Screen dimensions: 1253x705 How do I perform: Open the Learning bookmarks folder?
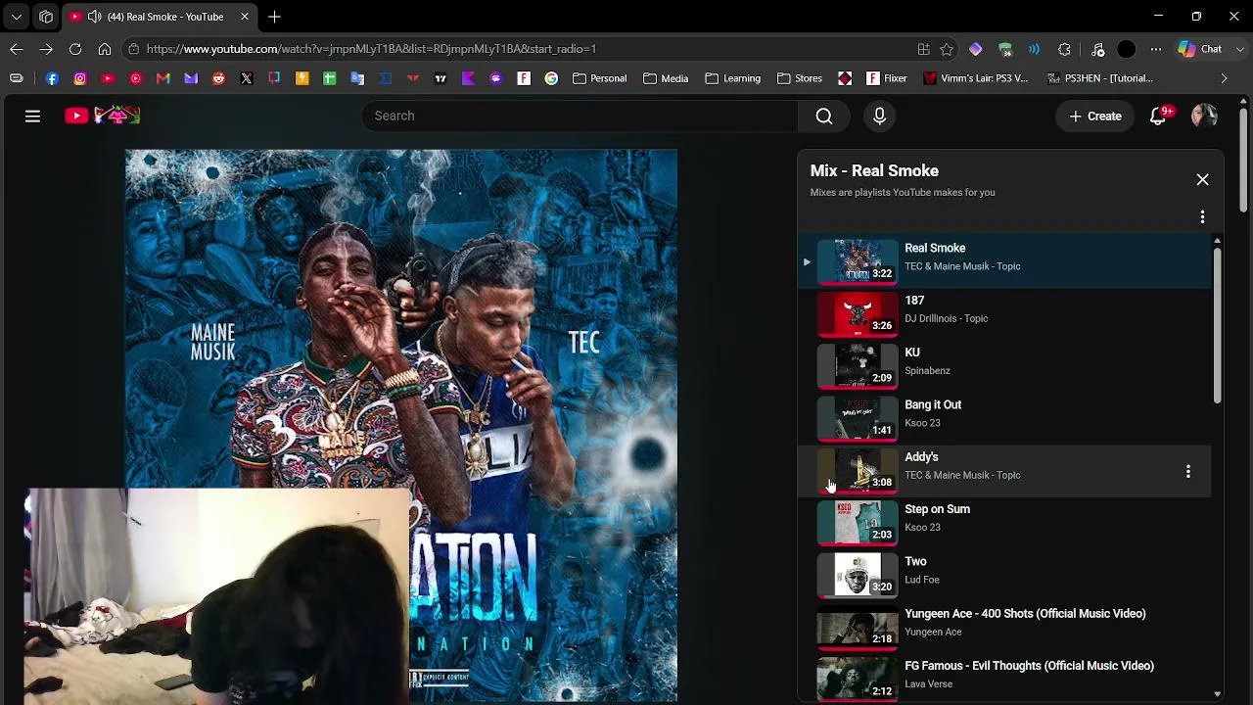732,78
